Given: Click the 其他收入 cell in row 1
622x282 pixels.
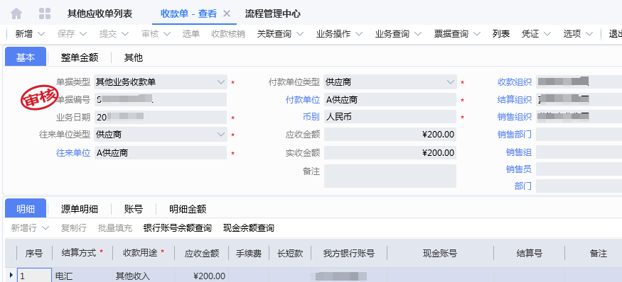Looking at the screenshot, I should click(x=143, y=276).
